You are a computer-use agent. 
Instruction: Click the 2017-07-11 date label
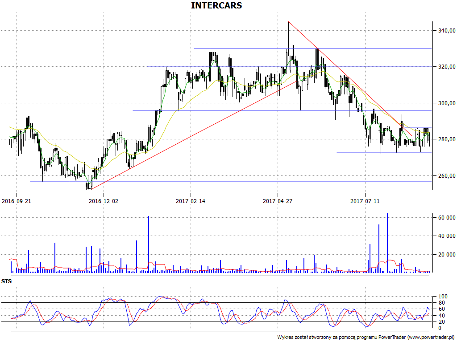pyautogui.click(x=365, y=201)
